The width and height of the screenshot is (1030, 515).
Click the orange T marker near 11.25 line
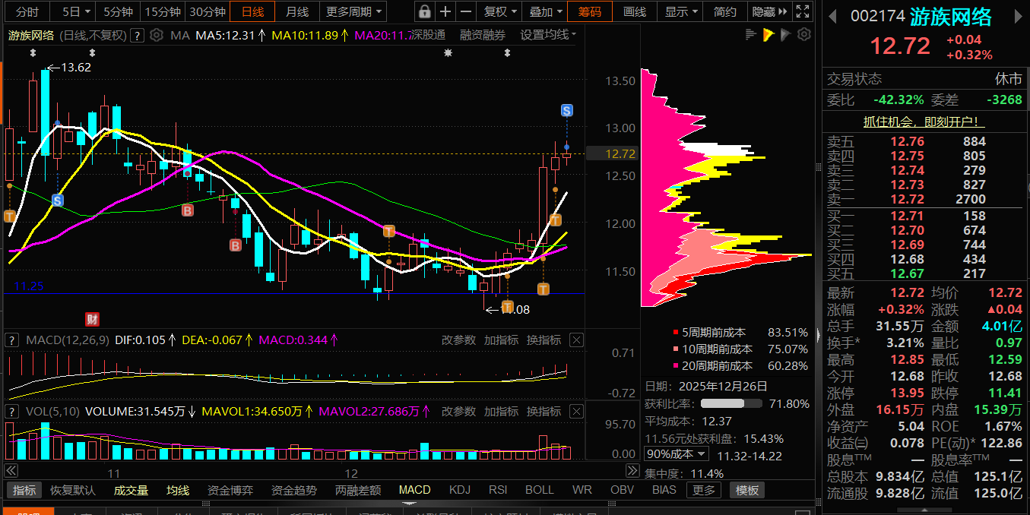(x=543, y=289)
